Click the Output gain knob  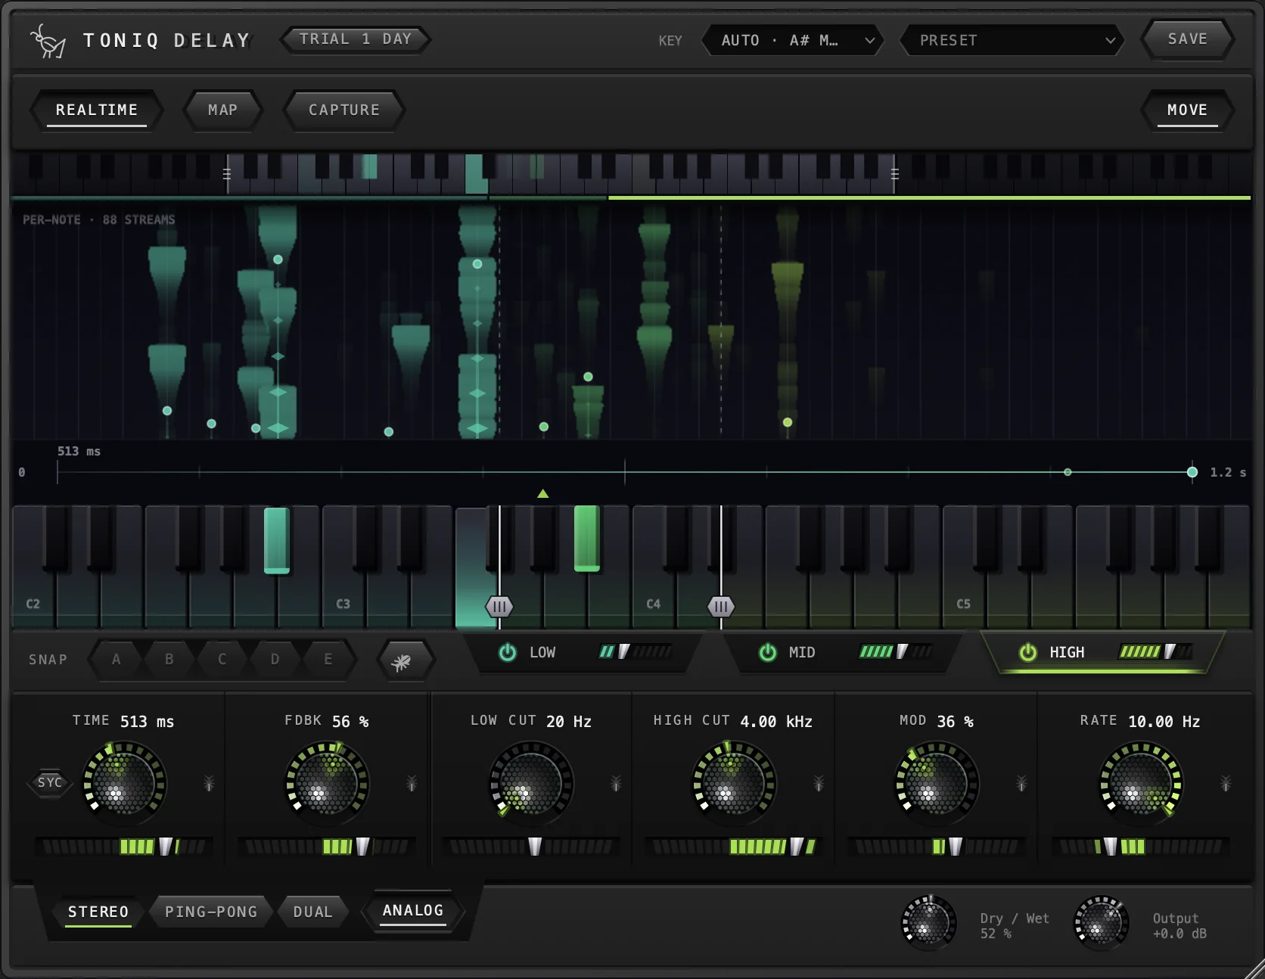click(x=1102, y=923)
